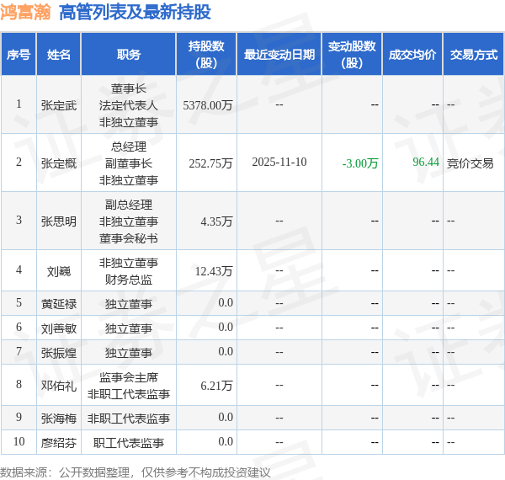Click the average price '96.44'
This screenshot has height=480, width=505.
tap(426, 162)
